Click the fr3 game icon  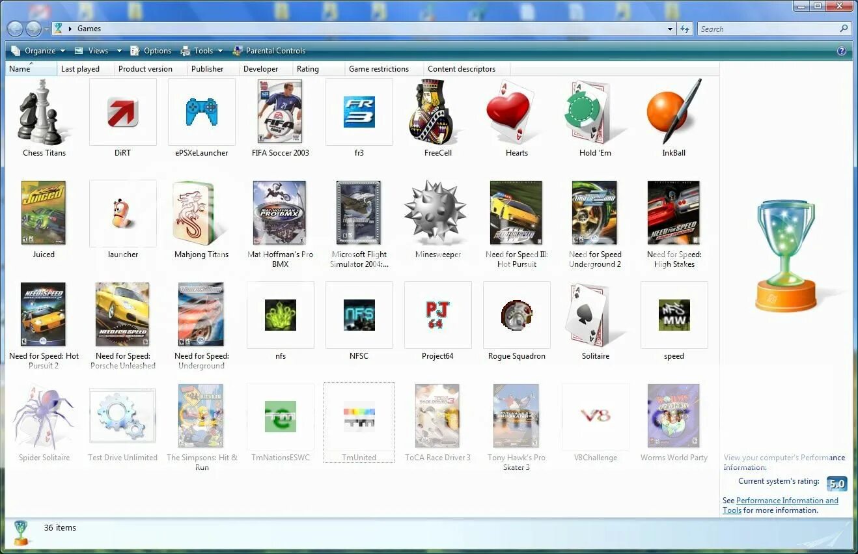(359, 112)
